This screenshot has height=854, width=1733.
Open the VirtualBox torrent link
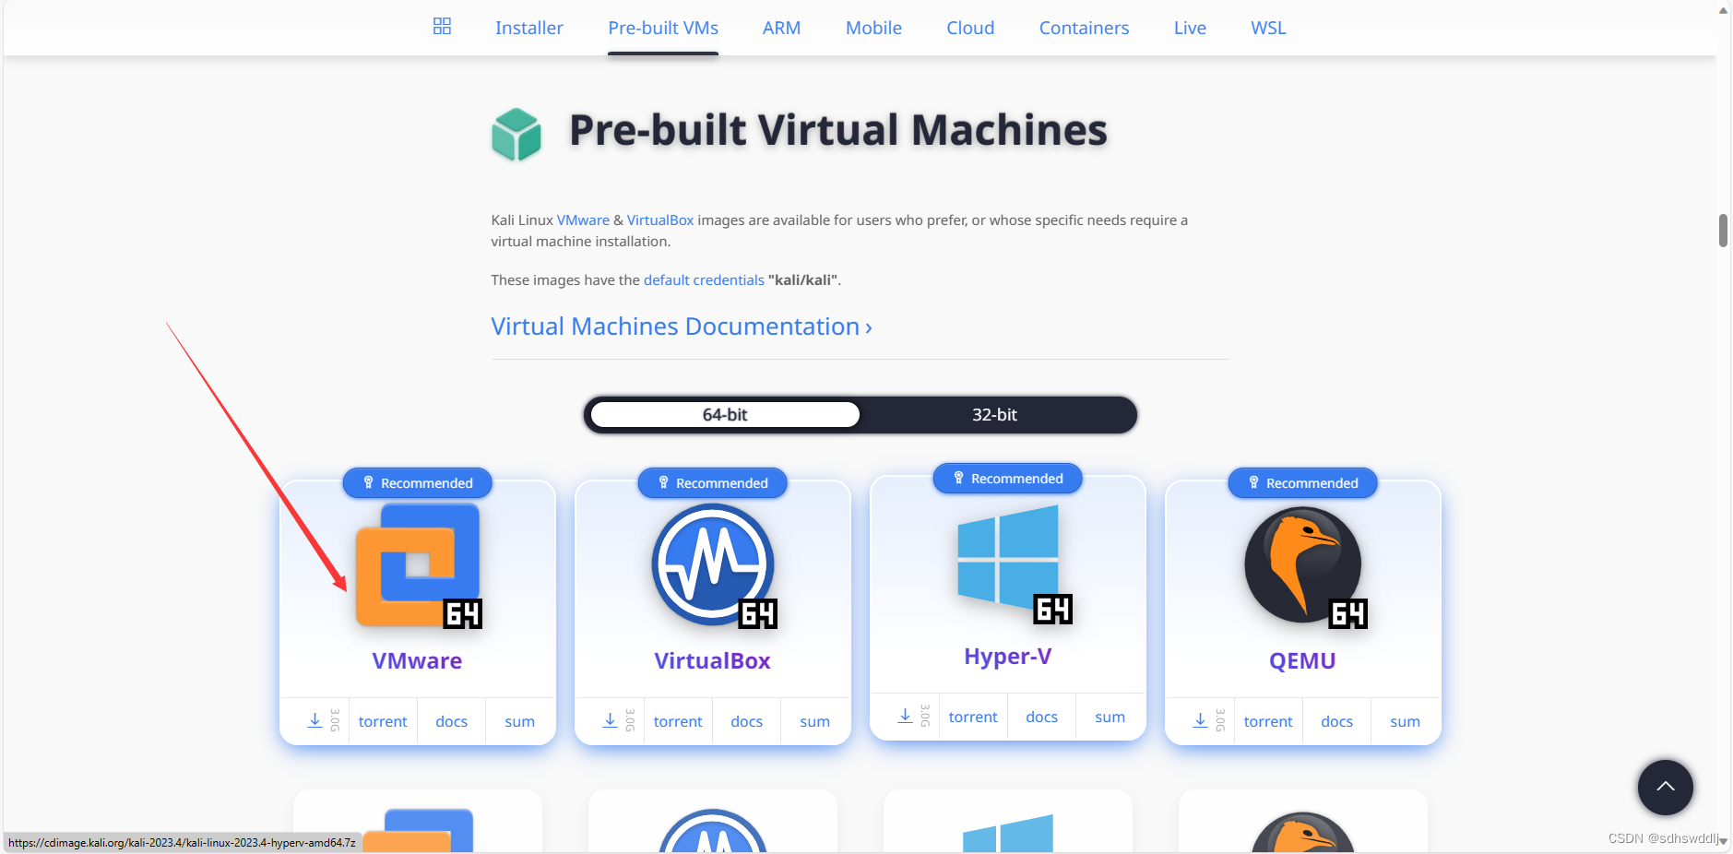tap(678, 721)
